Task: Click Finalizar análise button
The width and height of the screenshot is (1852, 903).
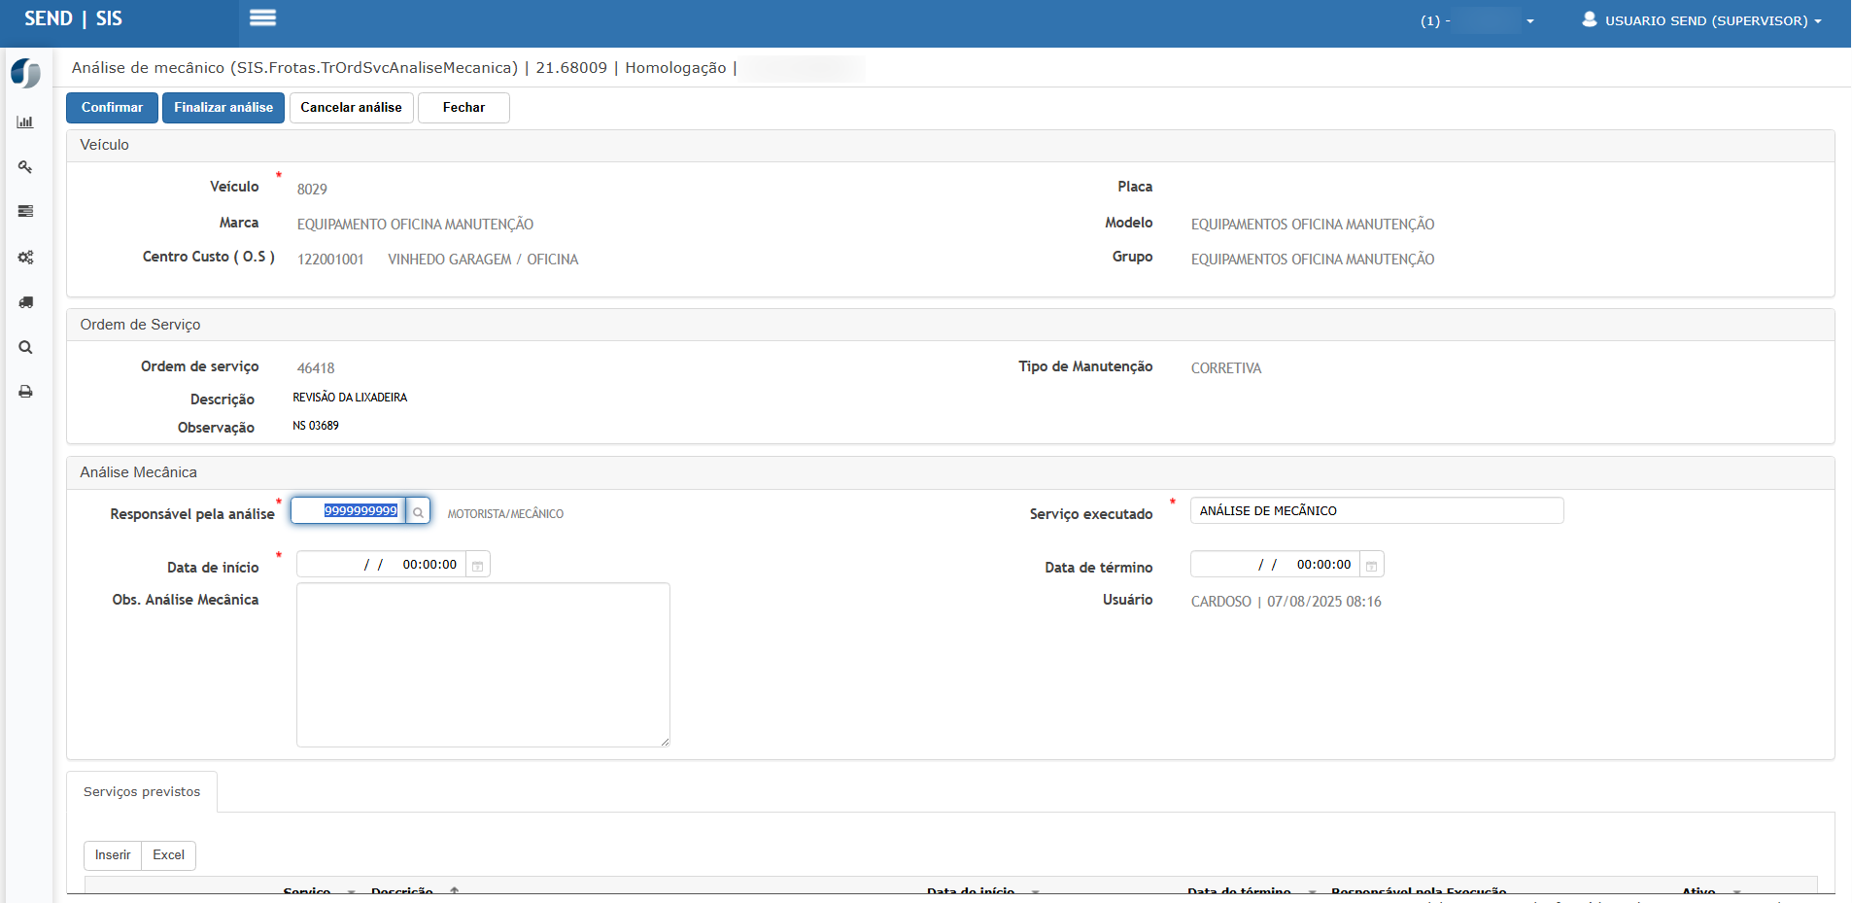Action: pyautogui.click(x=223, y=108)
